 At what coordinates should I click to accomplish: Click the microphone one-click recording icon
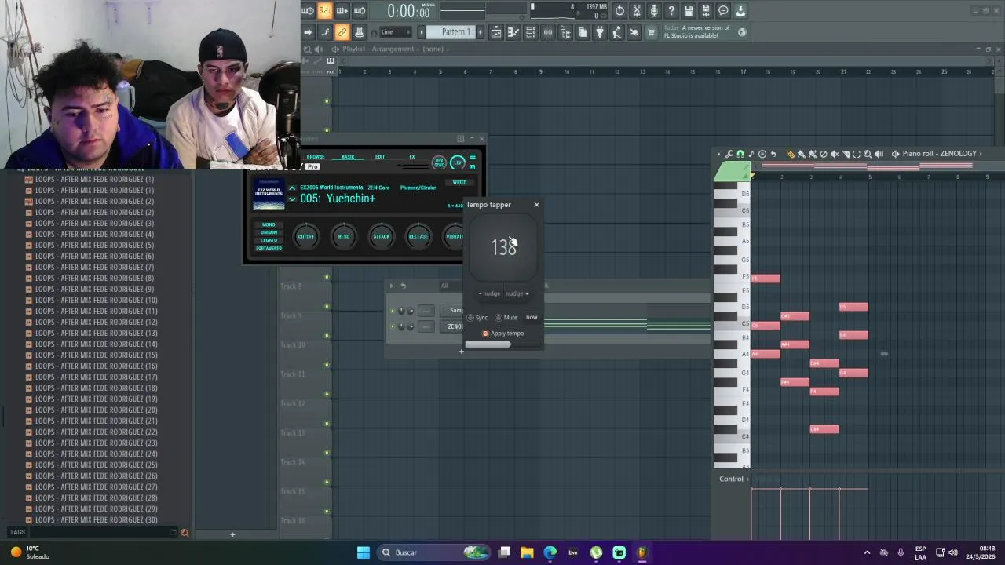pyautogui.click(x=653, y=11)
